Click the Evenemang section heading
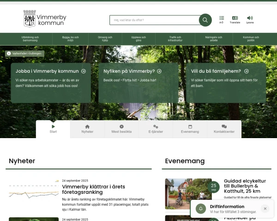The image size is (277, 221). point(185,161)
